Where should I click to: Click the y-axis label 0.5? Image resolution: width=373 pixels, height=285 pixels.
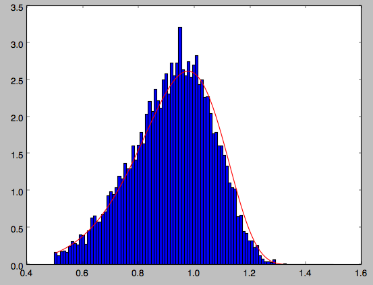tap(17, 229)
